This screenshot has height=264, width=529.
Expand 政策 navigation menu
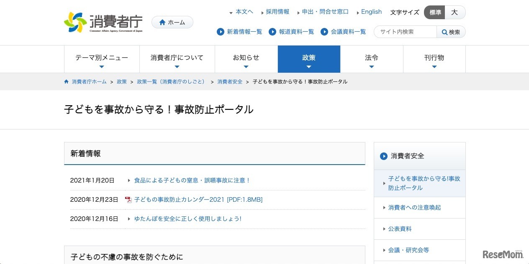click(x=309, y=59)
